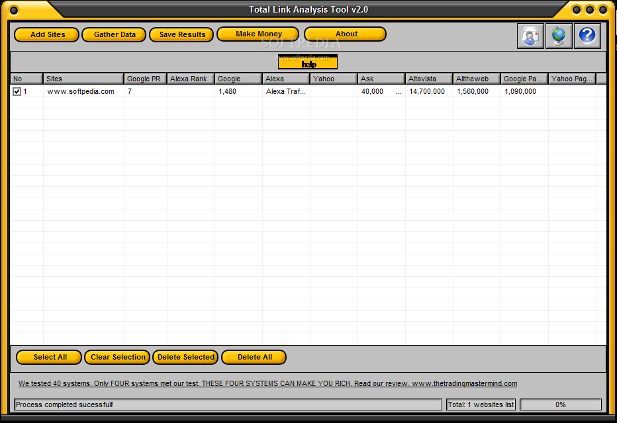Click the Ask value 40,000

(372, 91)
